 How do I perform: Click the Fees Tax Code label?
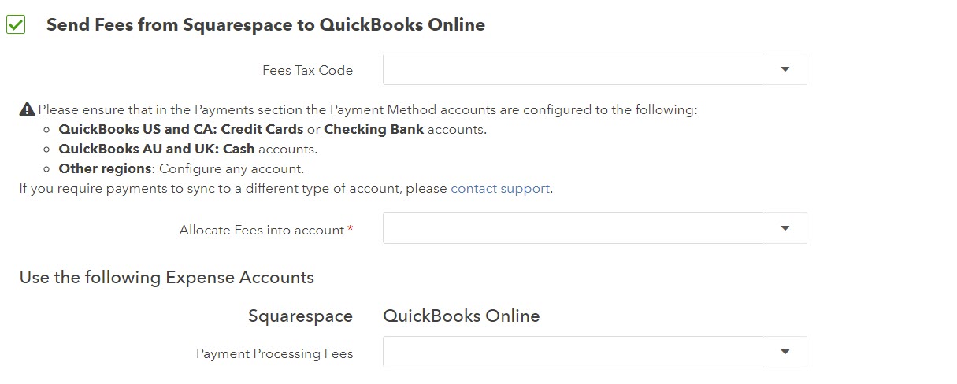tap(307, 71)
